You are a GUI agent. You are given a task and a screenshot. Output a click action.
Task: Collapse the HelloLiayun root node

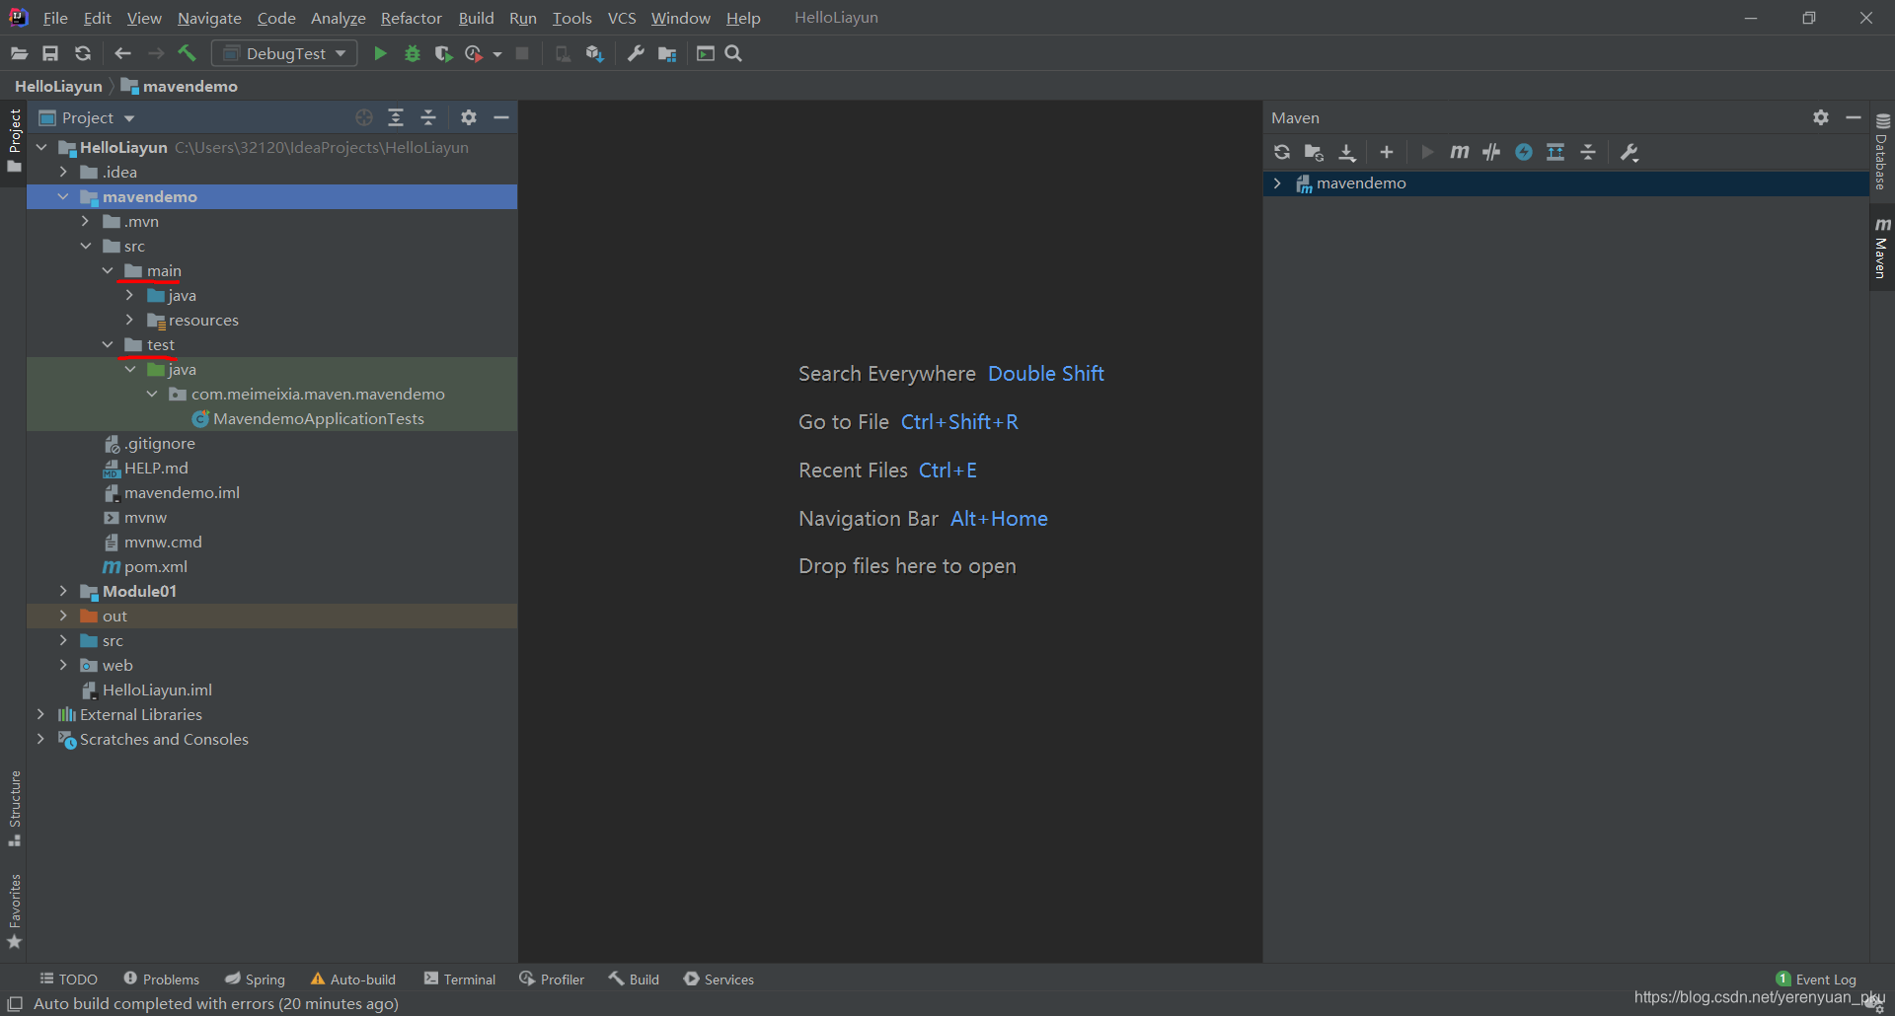(41, 147)
